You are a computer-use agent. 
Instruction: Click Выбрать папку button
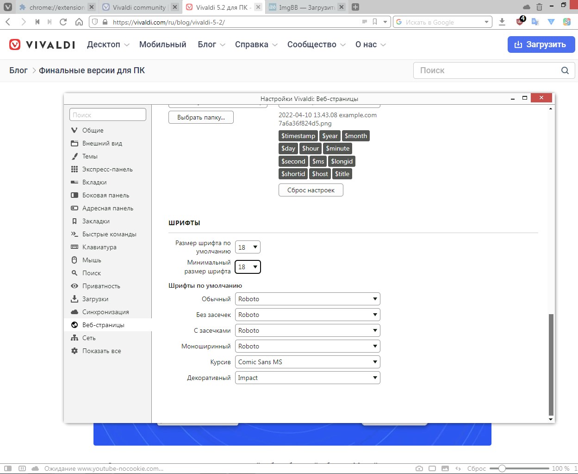[x=201, y=117]
